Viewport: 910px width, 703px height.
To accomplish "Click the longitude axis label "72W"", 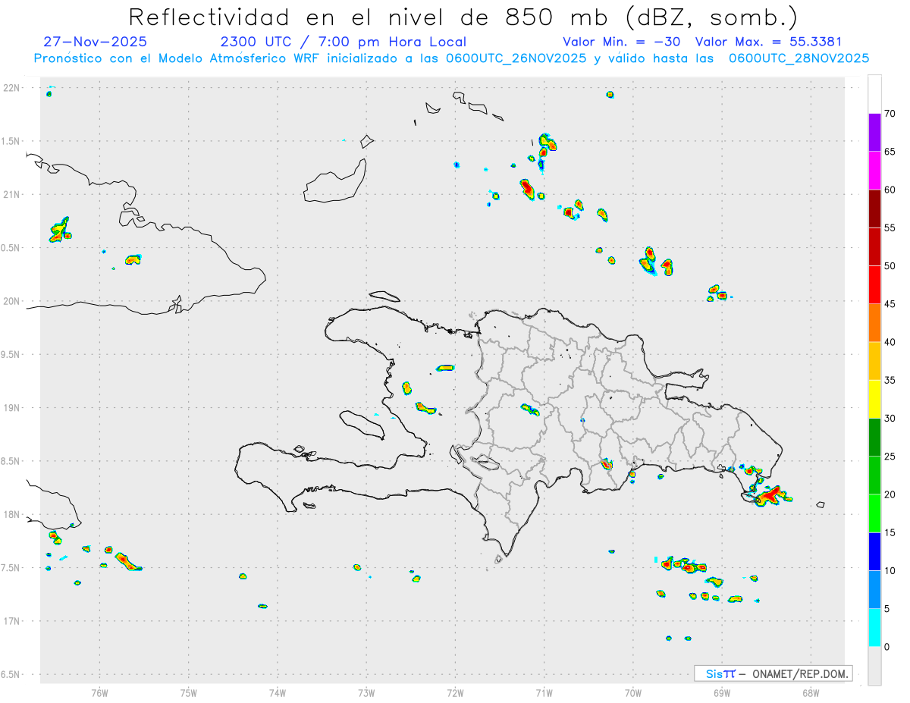I will (x=455, y=692).
